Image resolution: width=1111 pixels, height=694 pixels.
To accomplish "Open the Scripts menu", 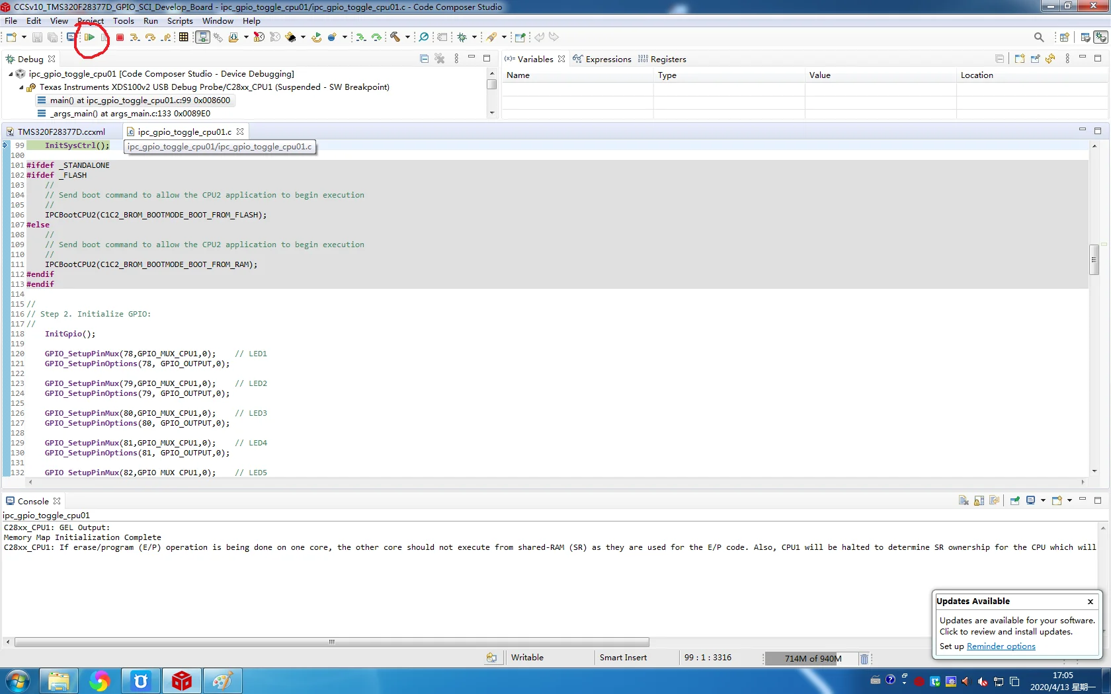I will coord(180,21).
